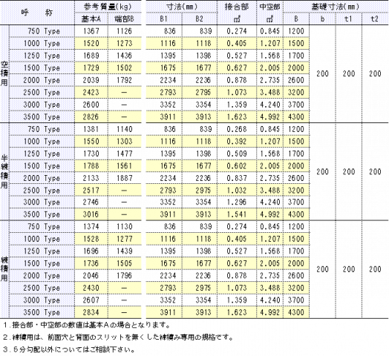This screenshot has height=356, width=389.
Task: Click the 2834 mass value in last row
Action: 91,312
